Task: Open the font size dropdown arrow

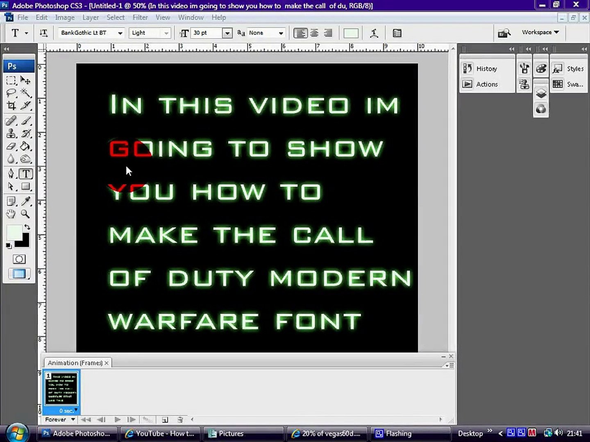Action: pos(227,33)
